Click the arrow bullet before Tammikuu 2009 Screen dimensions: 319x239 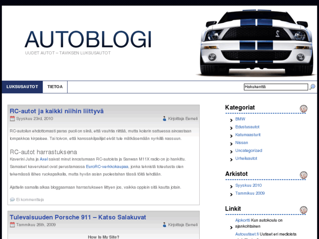[x=231, y=195]
